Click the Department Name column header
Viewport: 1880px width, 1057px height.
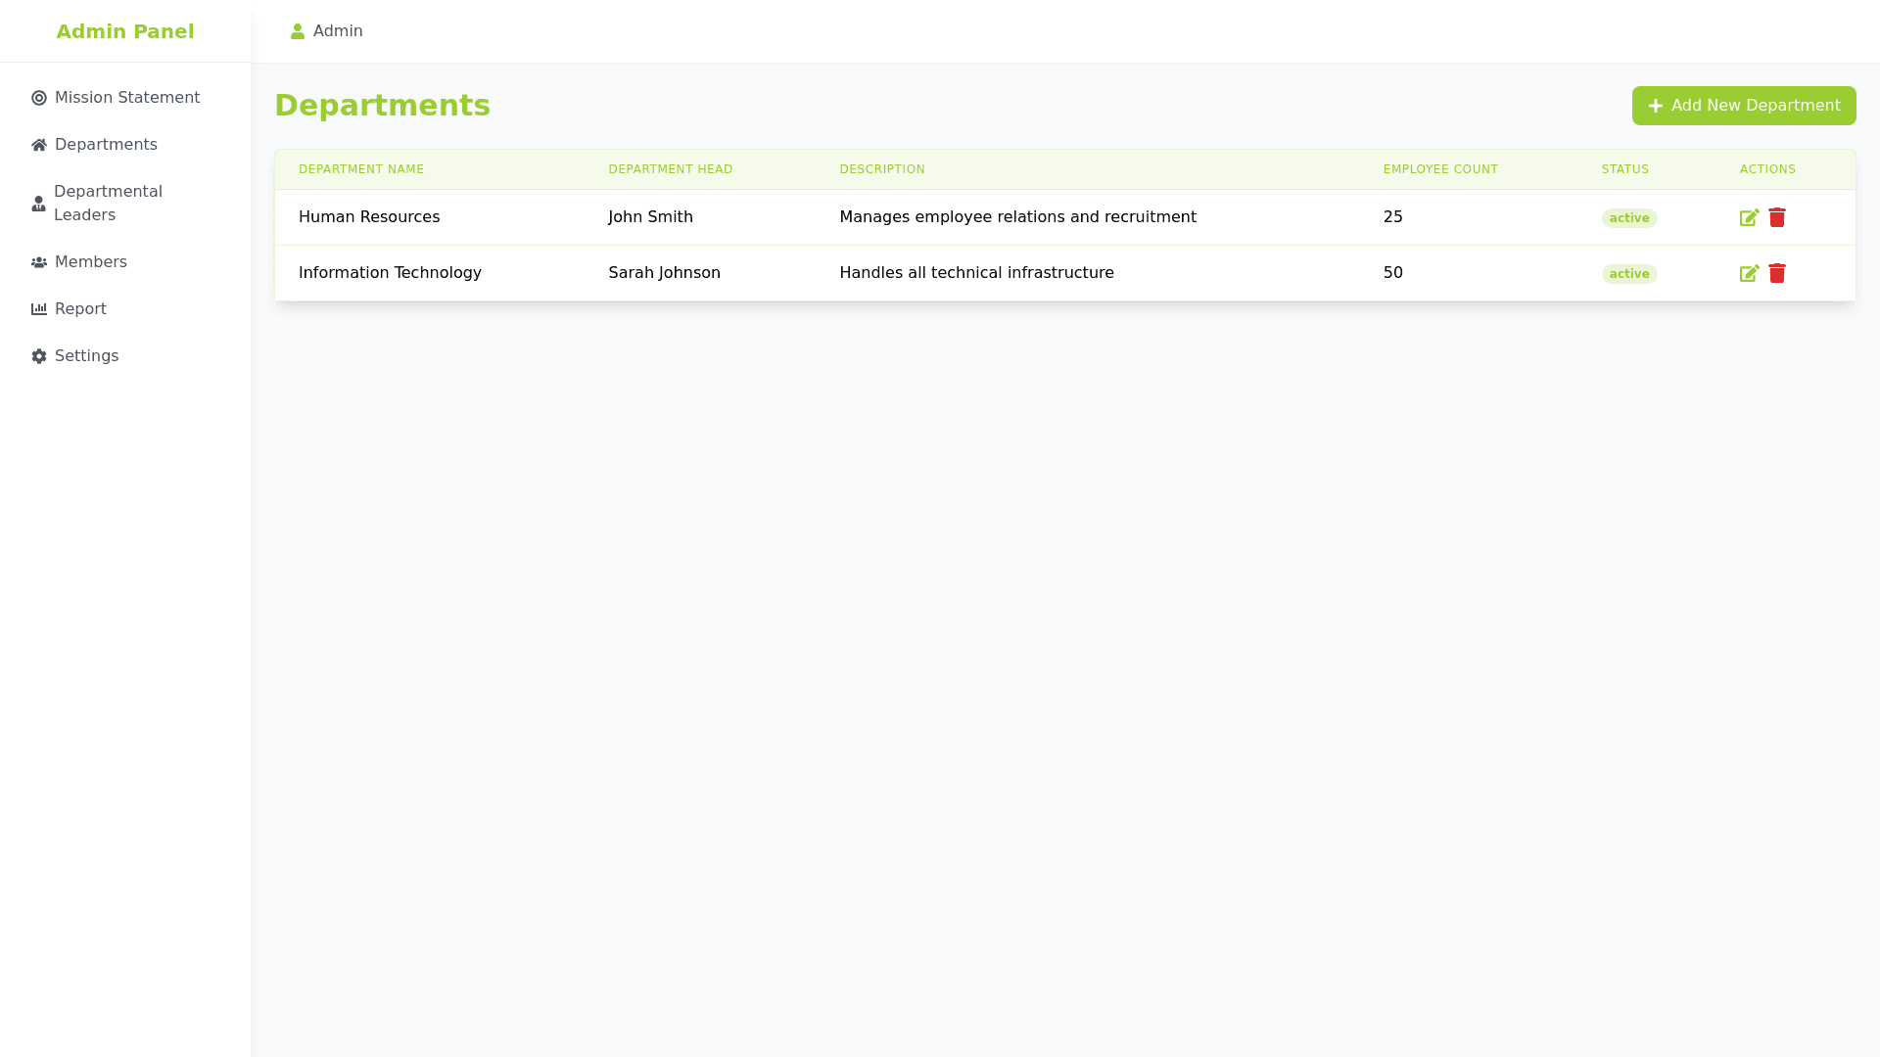point(361,169)
